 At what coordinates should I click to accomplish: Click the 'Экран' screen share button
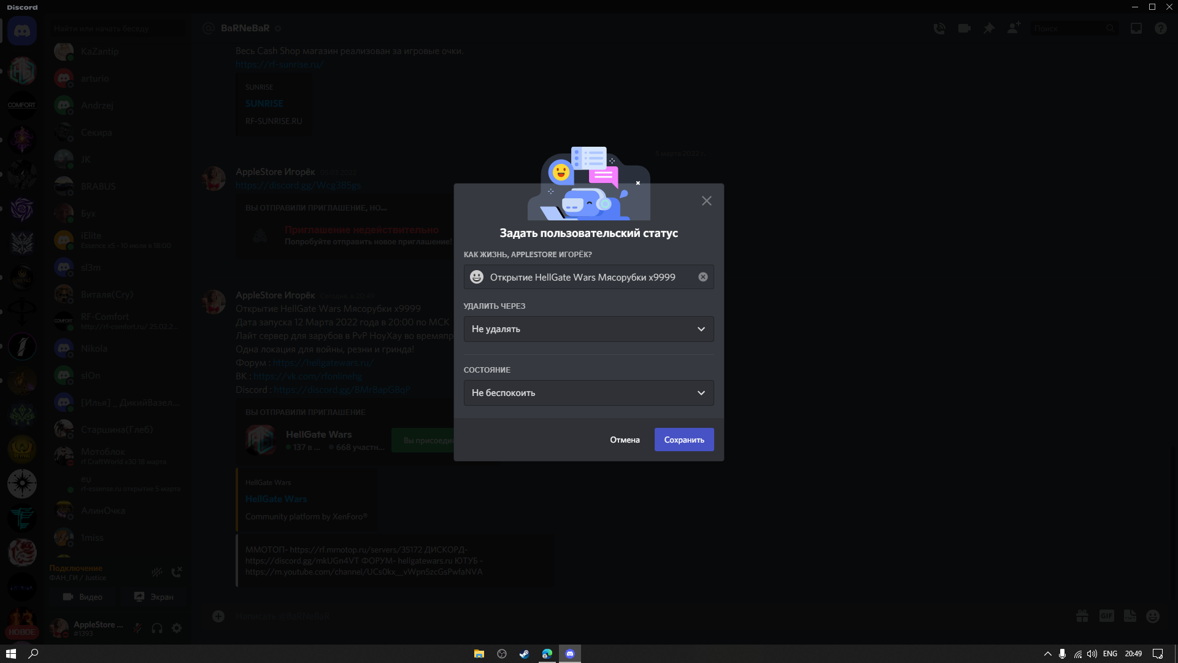click(x=153, y=597)
